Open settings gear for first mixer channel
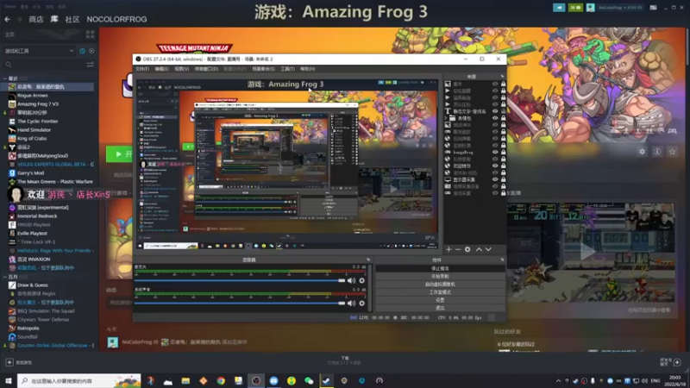The image size is (690, 388). [361, 281]
